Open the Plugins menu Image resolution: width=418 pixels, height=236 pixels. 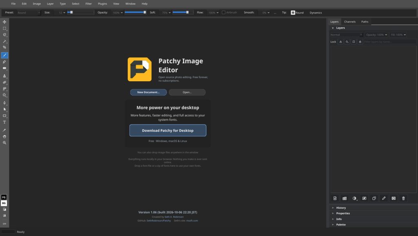(x=102, y=4)
